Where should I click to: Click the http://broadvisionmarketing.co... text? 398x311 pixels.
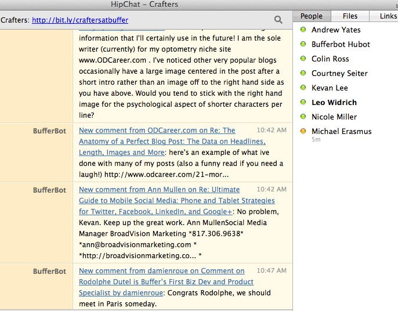point(139,255)
